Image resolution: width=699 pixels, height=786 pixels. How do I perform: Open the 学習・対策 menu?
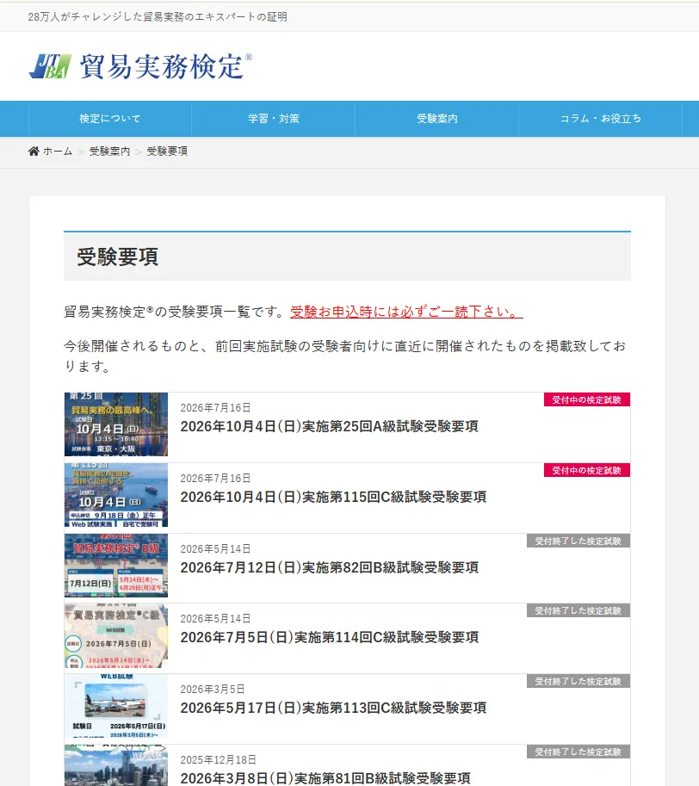coord(274,119)
